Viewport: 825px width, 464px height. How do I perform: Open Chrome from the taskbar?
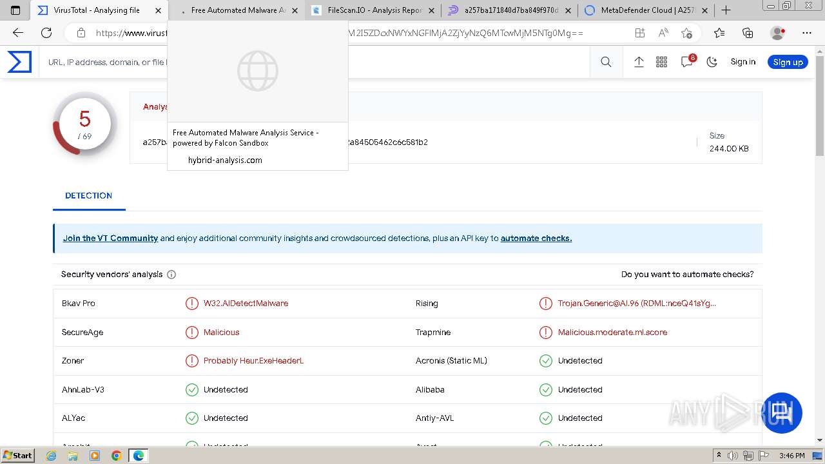point(116,456)
